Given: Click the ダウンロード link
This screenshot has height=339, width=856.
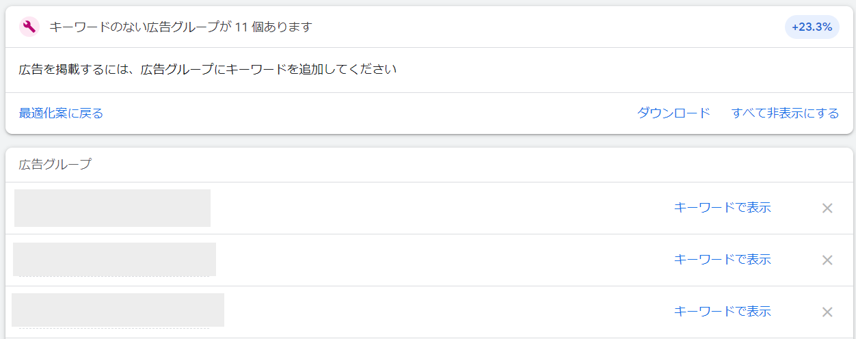Looking at the screenshot, I should (673, 113).
